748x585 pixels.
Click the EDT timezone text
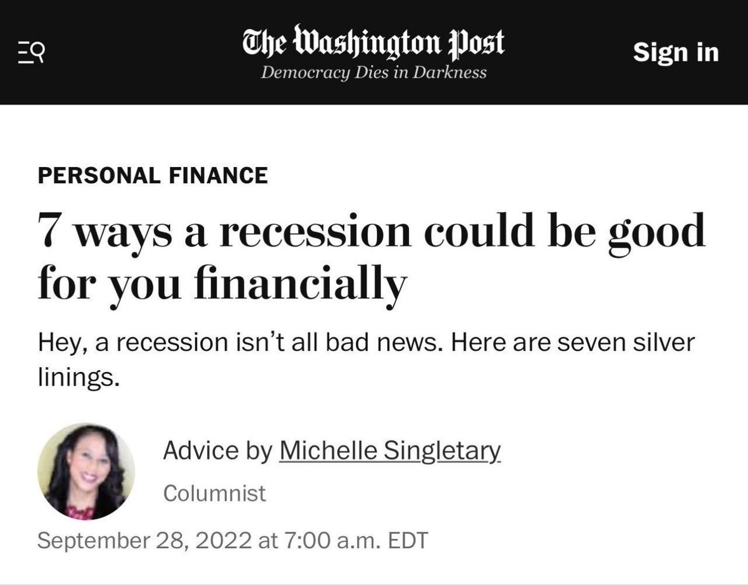click(x=408, y=540)
